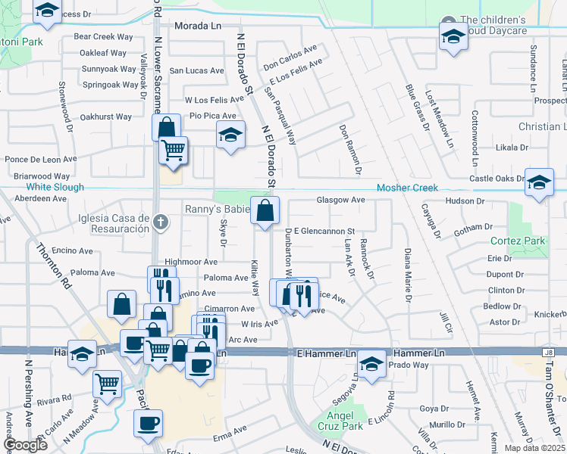
Task: Click the school marker near Princess Dr
Action: [47, 11]
